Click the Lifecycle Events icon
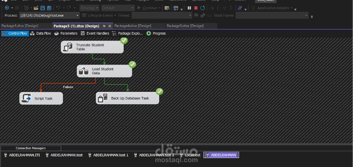Image resolution: width=353 pixels, height=167 pixels. [x=84, y=15]
